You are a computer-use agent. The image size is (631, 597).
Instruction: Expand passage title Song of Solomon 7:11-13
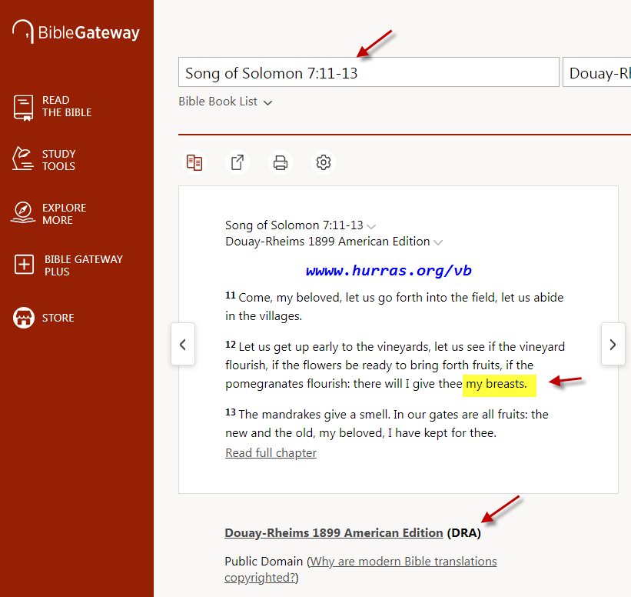coord(371,226)
